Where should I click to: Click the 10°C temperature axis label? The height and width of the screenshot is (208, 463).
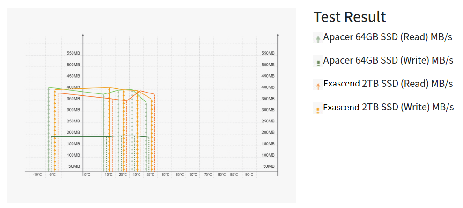coord(109,175)
